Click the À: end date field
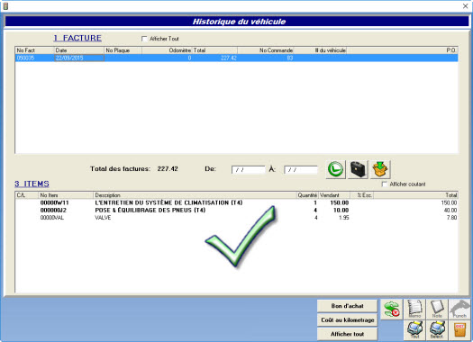The width and height of the screenshot is (473, 342). tap(300, 170)
